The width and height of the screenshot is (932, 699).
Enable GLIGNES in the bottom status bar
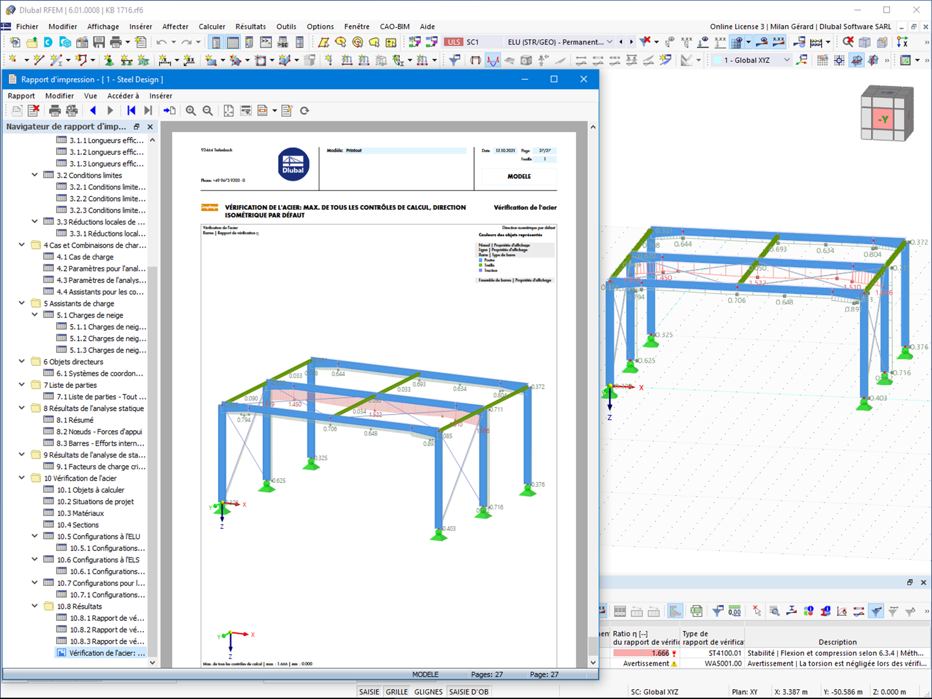(428, 691)
